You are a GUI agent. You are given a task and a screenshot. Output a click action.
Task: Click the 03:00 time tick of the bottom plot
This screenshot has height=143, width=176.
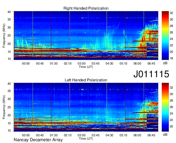coord(82,135)
